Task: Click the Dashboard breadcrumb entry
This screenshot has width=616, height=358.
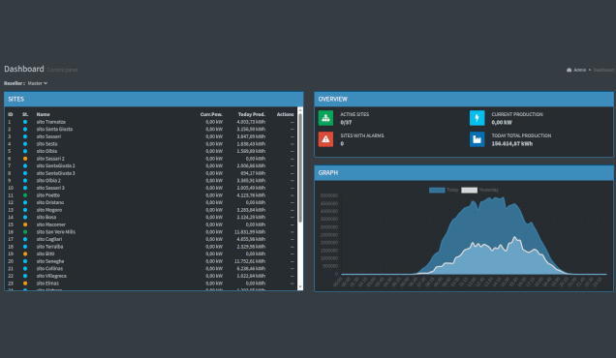Action: pyautogui.click(x=603, y=70)
